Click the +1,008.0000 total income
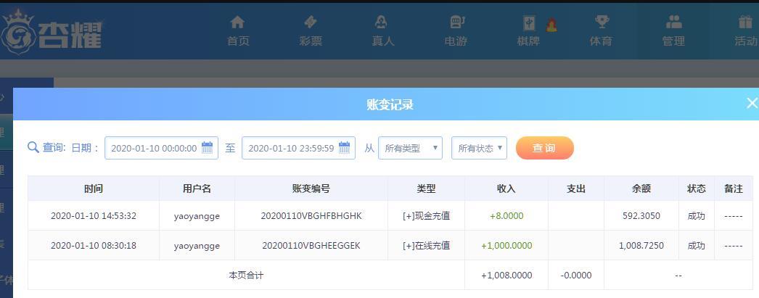The image size is (759, 298). [x=506, y=276]
